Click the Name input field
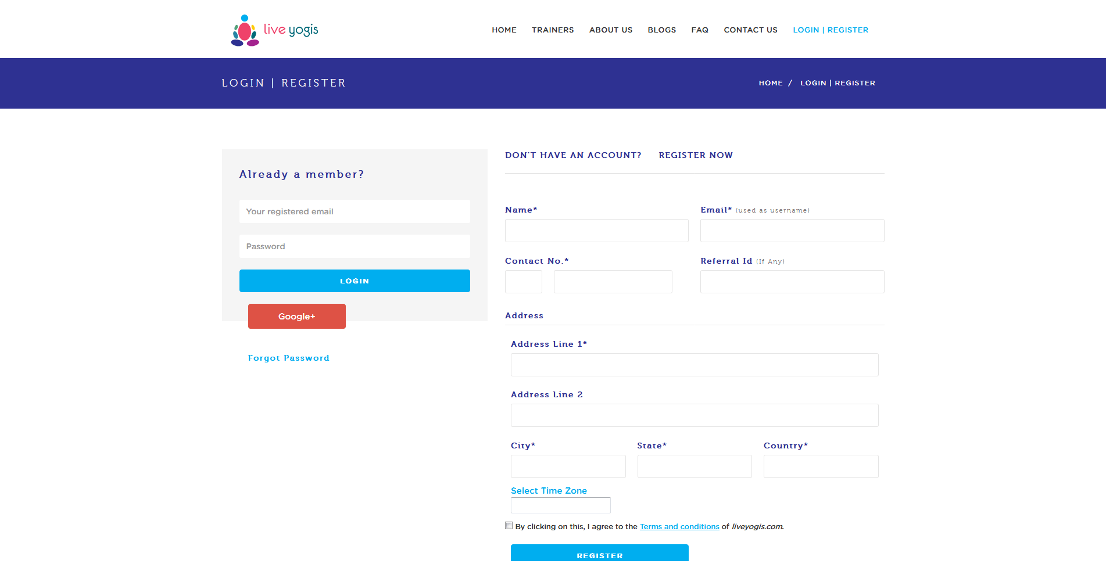Viewport: 1106px width, 564px height. (596, 231)
